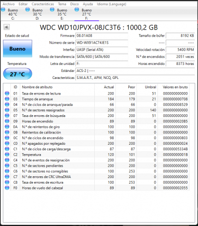Open the Tema menu
Image resolution: width=198 pixels, height=226 pixels.
coord(62,4)
